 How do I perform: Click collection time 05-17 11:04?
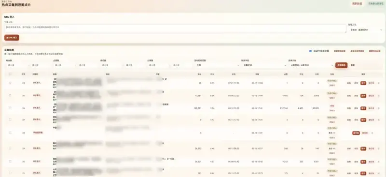[257, 83]
